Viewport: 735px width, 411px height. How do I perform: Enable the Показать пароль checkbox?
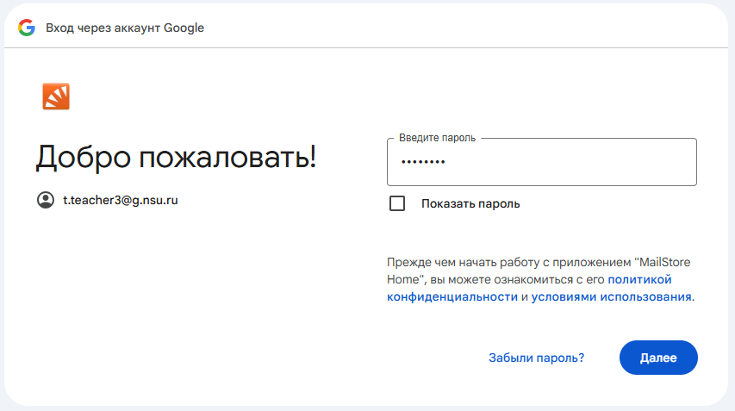tap(397, 203)
